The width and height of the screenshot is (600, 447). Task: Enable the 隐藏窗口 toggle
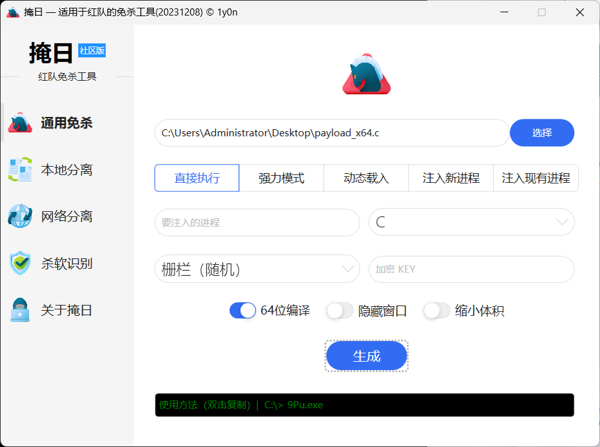pos(340,311)
